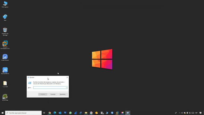Click the Abrir text field in Ejecutar
Viewport: 204px width, 115px height.
click(50, 88)
